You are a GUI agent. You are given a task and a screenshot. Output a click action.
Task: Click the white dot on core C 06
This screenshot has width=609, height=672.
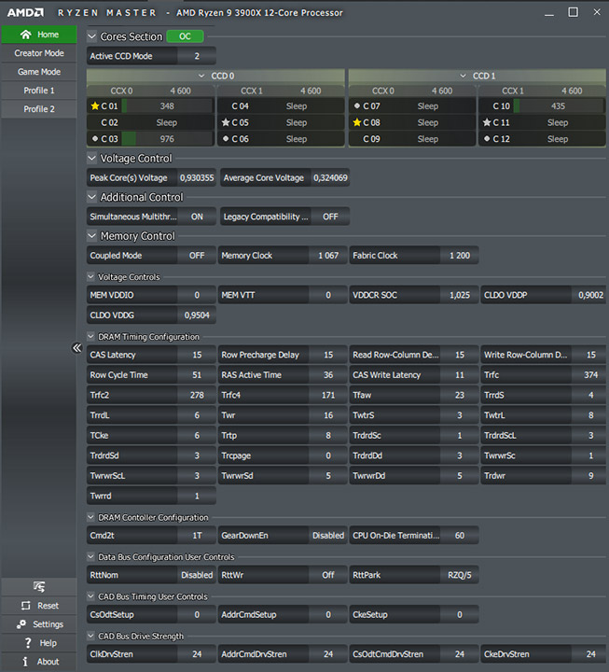point(226,138)
